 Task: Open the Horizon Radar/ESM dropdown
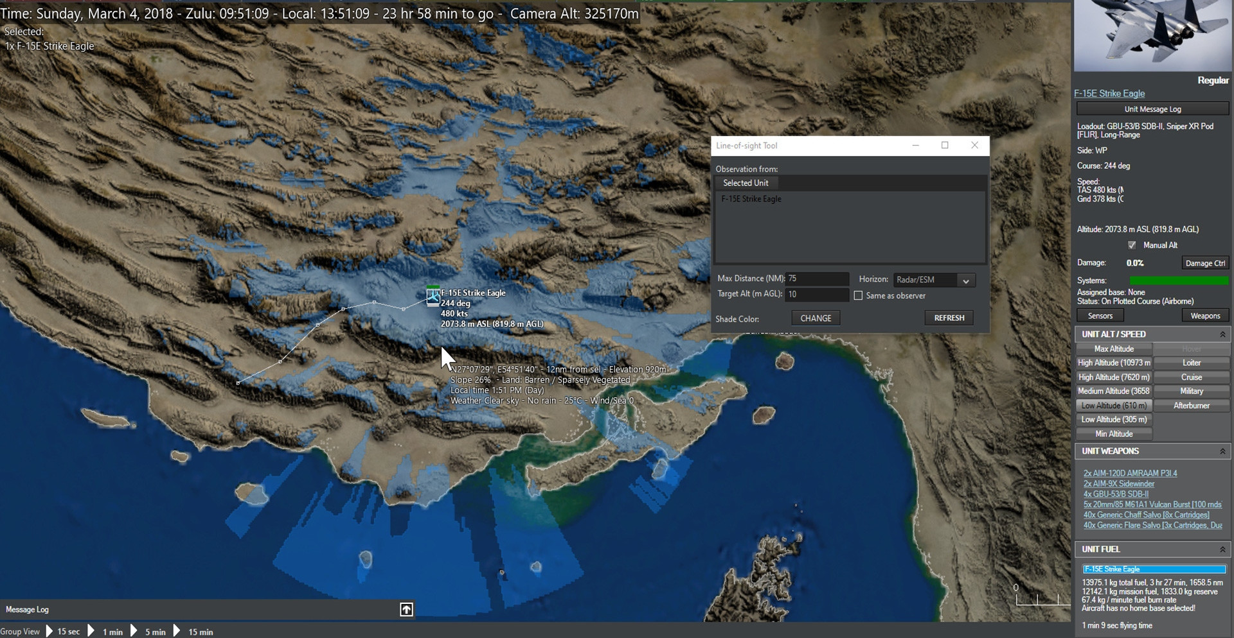(965, 280)
